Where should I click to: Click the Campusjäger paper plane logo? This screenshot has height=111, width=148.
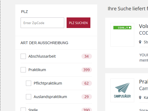[x=122, y=90]
